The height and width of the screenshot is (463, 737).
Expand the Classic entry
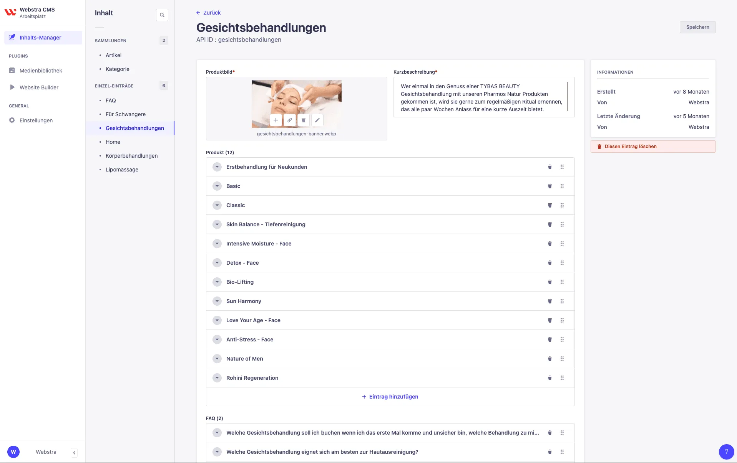coord(217,205)
